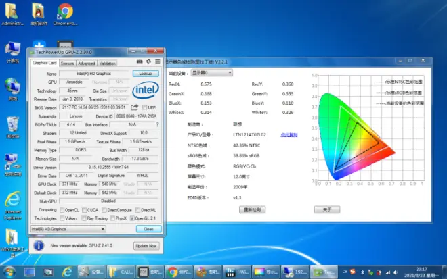447x279 pixels.
Task: Toggle the OpenGL 2.1 checkbox
Action: click(132, 218)
